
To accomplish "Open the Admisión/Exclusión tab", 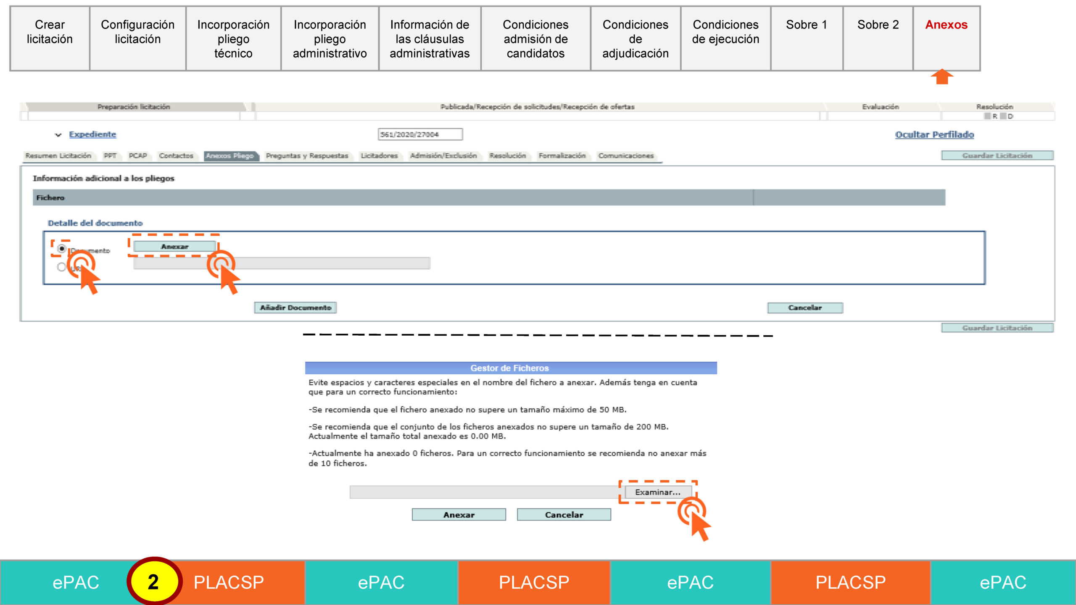I will [x=443, y=156].
